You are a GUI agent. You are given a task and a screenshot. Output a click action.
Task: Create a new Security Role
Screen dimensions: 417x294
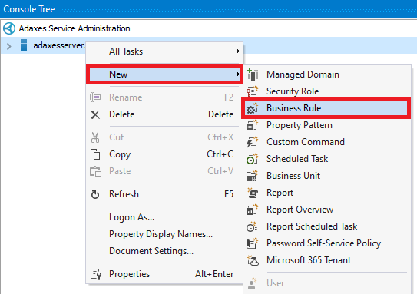[x=326, y=91]
